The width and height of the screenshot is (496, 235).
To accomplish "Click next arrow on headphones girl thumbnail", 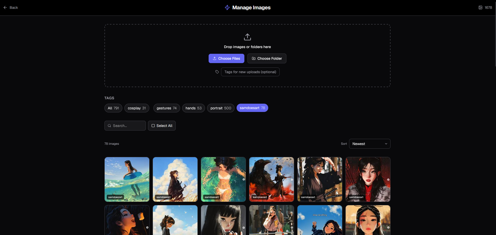I will pos(292,228).
